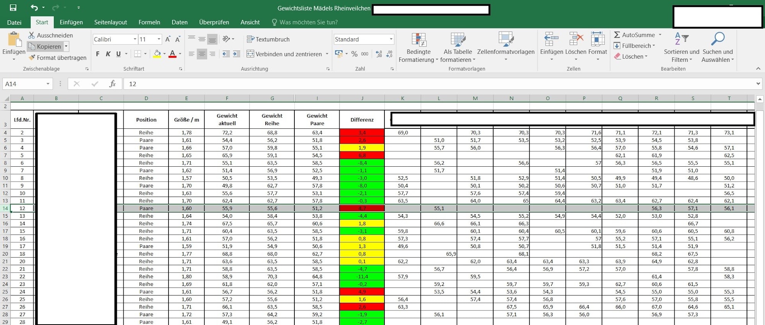Click the Format übertragen paintbrush

pyautogui.click(x=57, y=57)
